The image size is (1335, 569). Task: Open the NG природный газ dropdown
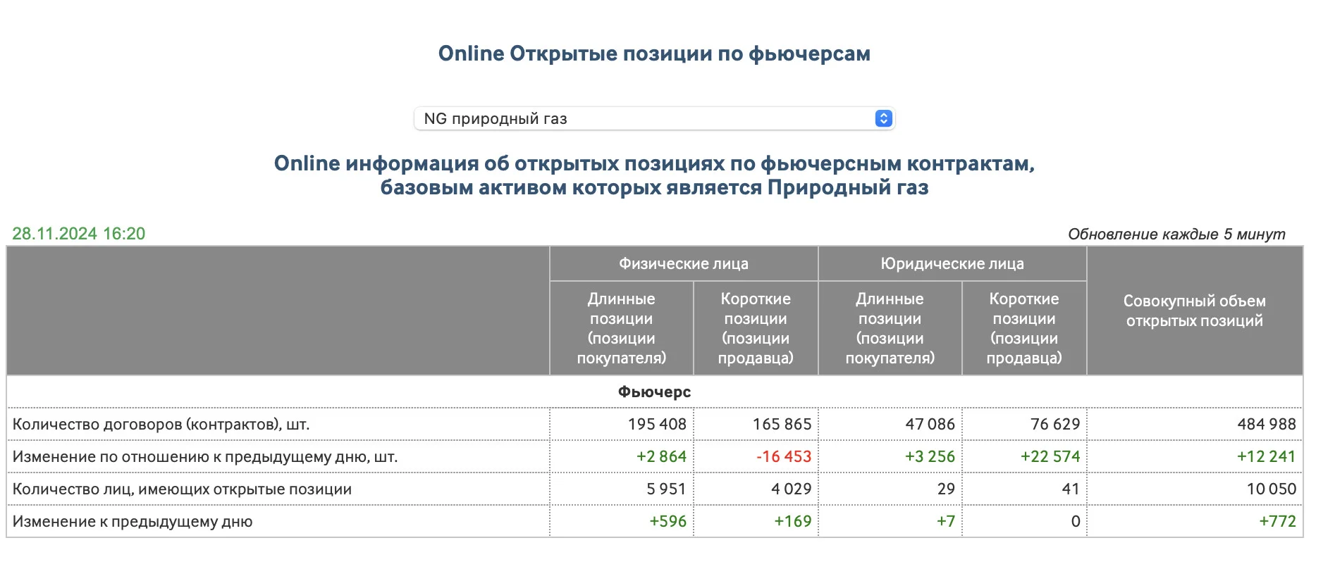653,118
